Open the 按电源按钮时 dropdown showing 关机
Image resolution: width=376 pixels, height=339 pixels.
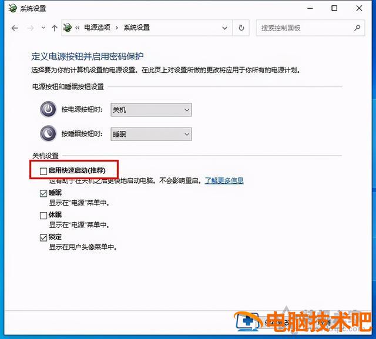(x=151, y=110)
